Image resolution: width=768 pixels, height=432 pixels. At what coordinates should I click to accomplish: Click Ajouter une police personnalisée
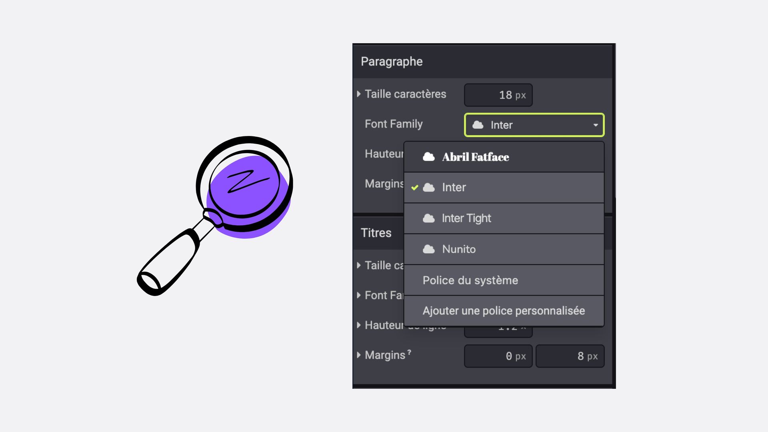tap(504, 311)
